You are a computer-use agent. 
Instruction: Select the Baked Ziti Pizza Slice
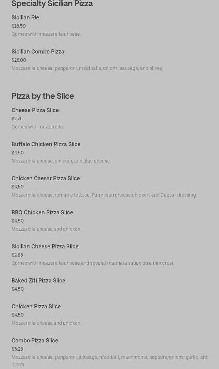(38, 281)
